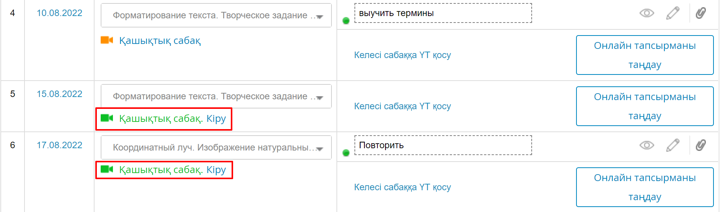This screenshot has height=212, width=720.
Task: Open the lesson topic dropdown for 10.08.2022
Action: click(320, 16)
